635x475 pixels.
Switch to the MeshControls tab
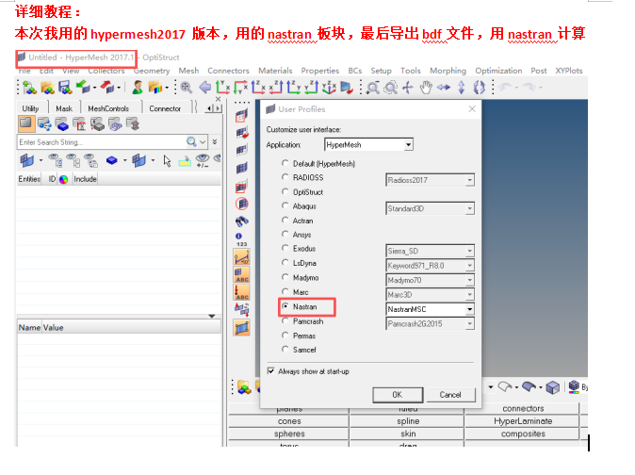point(108,108)
